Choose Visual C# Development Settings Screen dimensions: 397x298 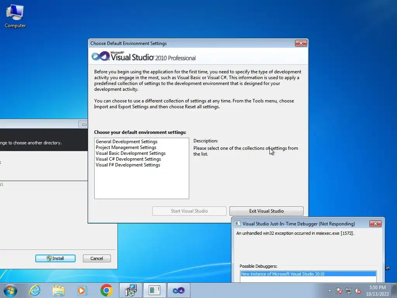(128, 159)
